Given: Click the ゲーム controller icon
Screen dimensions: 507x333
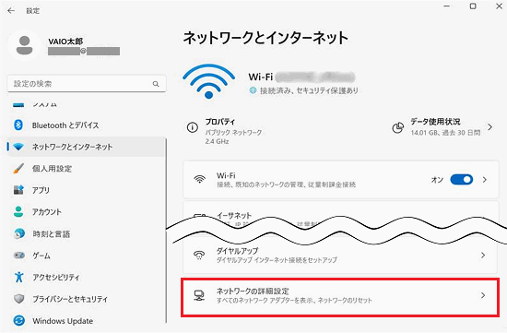Looking at the screenshot, I should tap(18, 256).
